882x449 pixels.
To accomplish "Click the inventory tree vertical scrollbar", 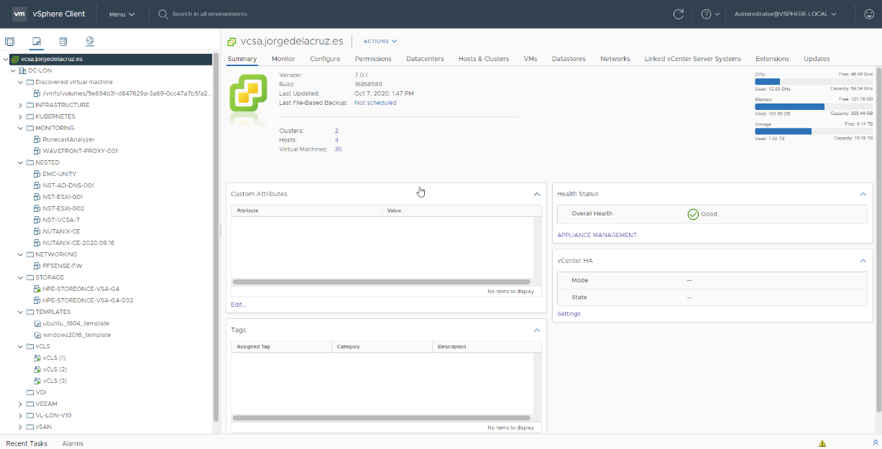I will tap(216, 237).
